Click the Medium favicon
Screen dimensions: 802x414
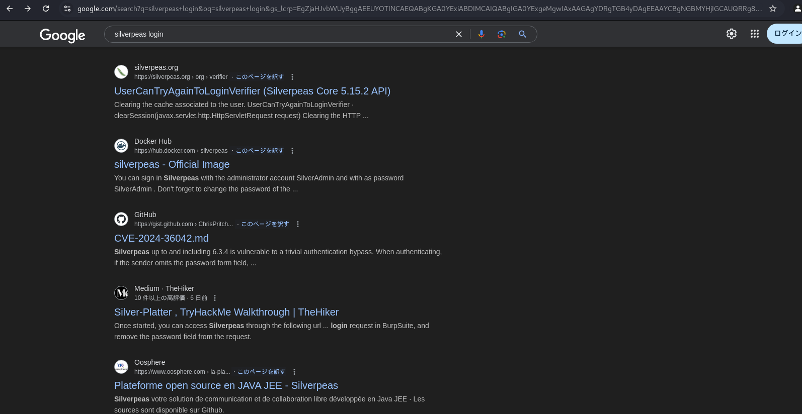(121, 293)
